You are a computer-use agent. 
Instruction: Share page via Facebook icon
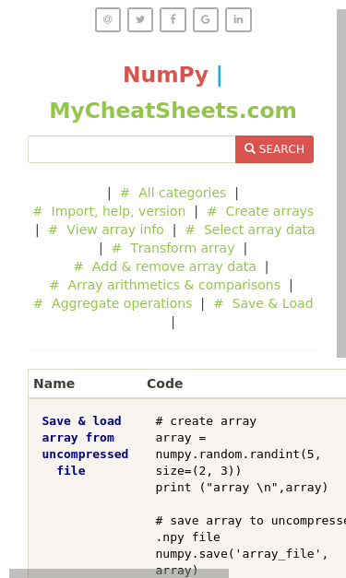coord(173,19)
